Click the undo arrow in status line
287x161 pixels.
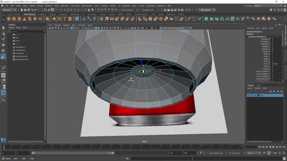[x=32, y=10]
